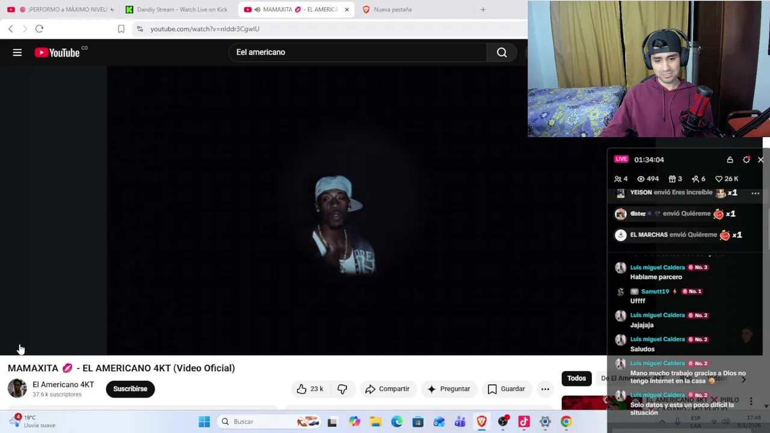Click the 'Jajajaja' chat message
770x433 pixels.
coord(641,325)
